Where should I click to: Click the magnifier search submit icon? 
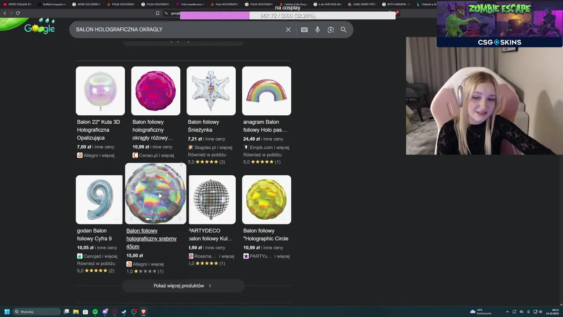click(344, 29)
